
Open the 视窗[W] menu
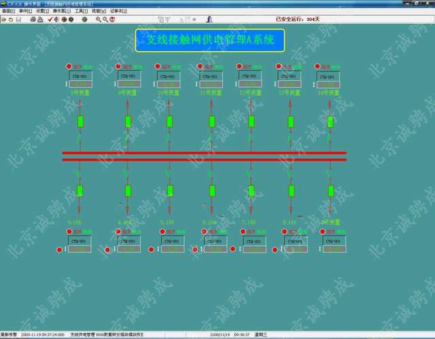pos(99,11)
